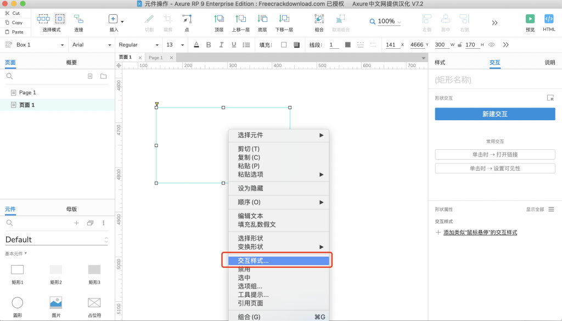
Task: Click the 新建交互 button
Action: coord(494,114)
